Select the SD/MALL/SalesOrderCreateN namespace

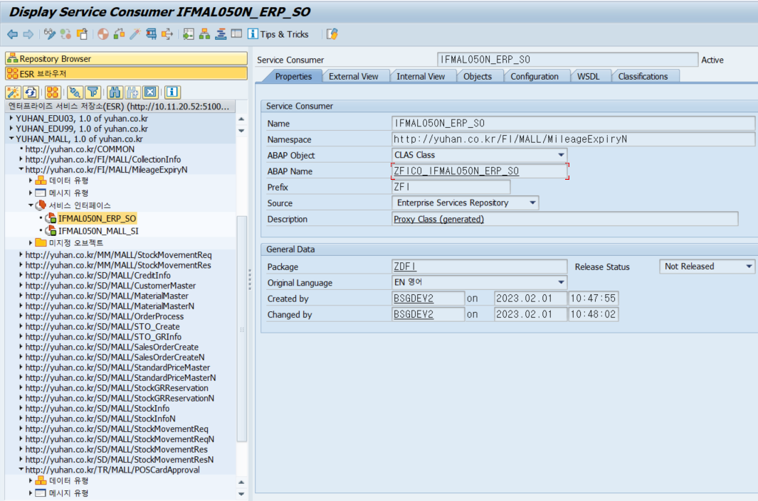coord(115,357)
